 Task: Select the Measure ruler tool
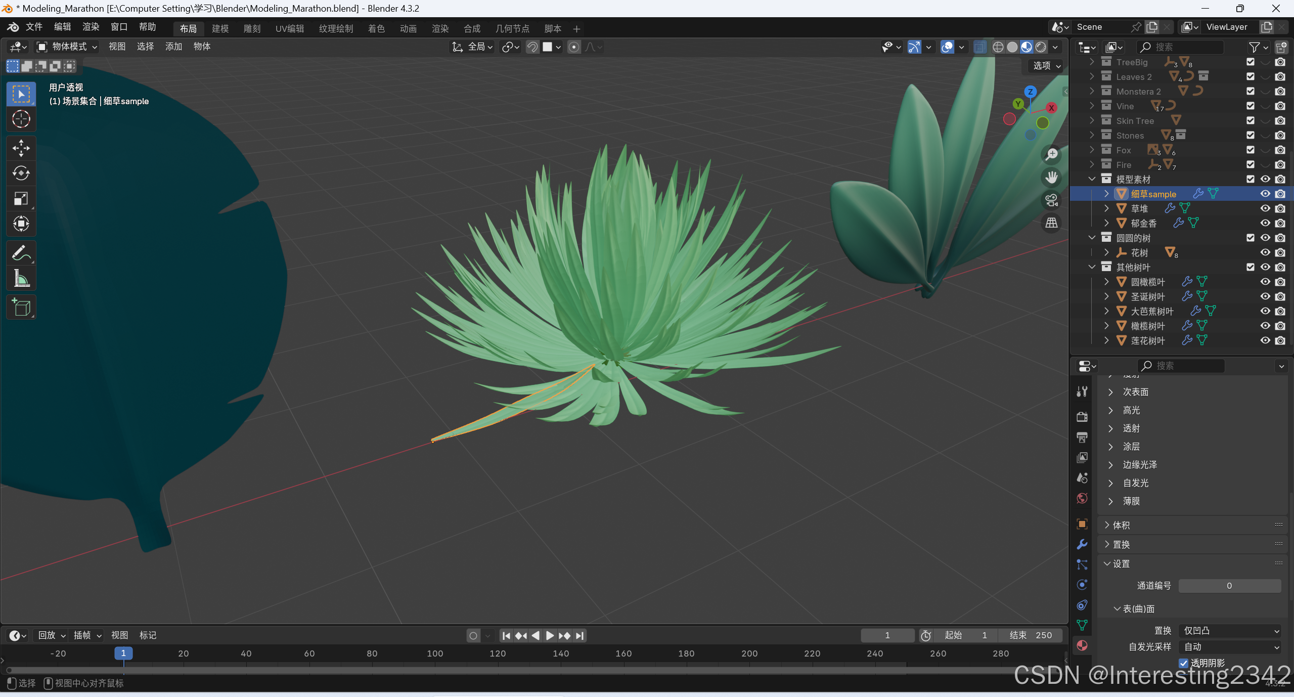pyautogui.click(x=21, y=278)
